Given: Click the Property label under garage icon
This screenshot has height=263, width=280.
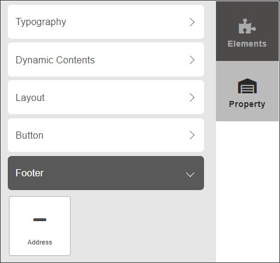Looking at the screenshot, I should point(247,104).
